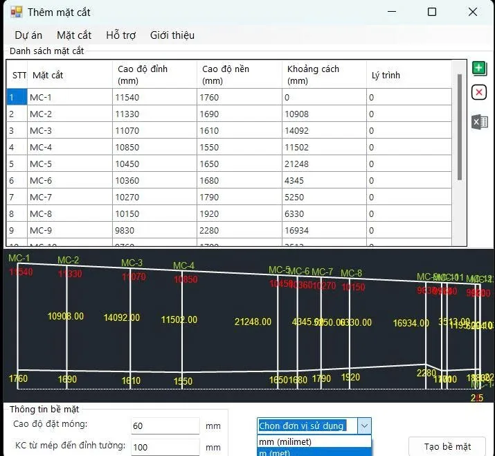
Task: Click the Cao độ đặt móng input field
Action: (165, 426)
